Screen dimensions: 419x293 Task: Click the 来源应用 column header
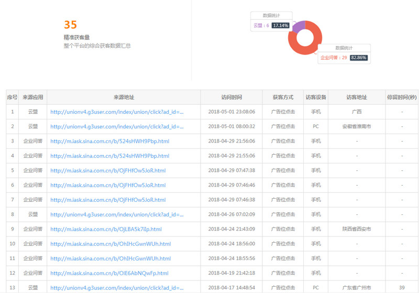33,97
